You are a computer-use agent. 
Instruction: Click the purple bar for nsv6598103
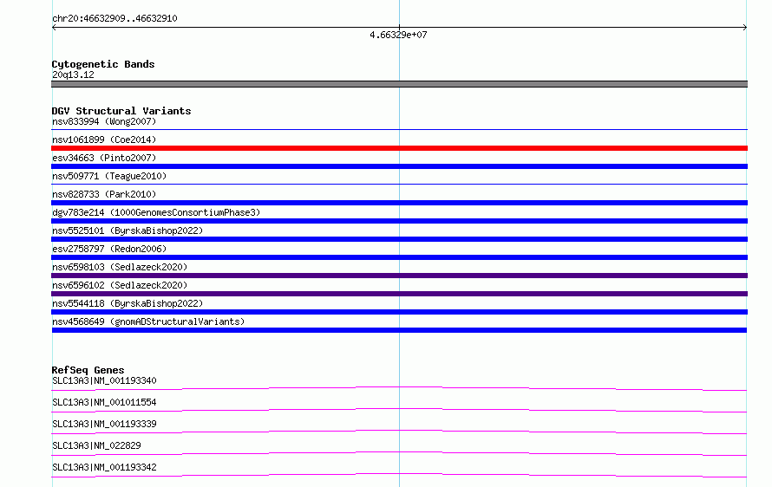399,276
